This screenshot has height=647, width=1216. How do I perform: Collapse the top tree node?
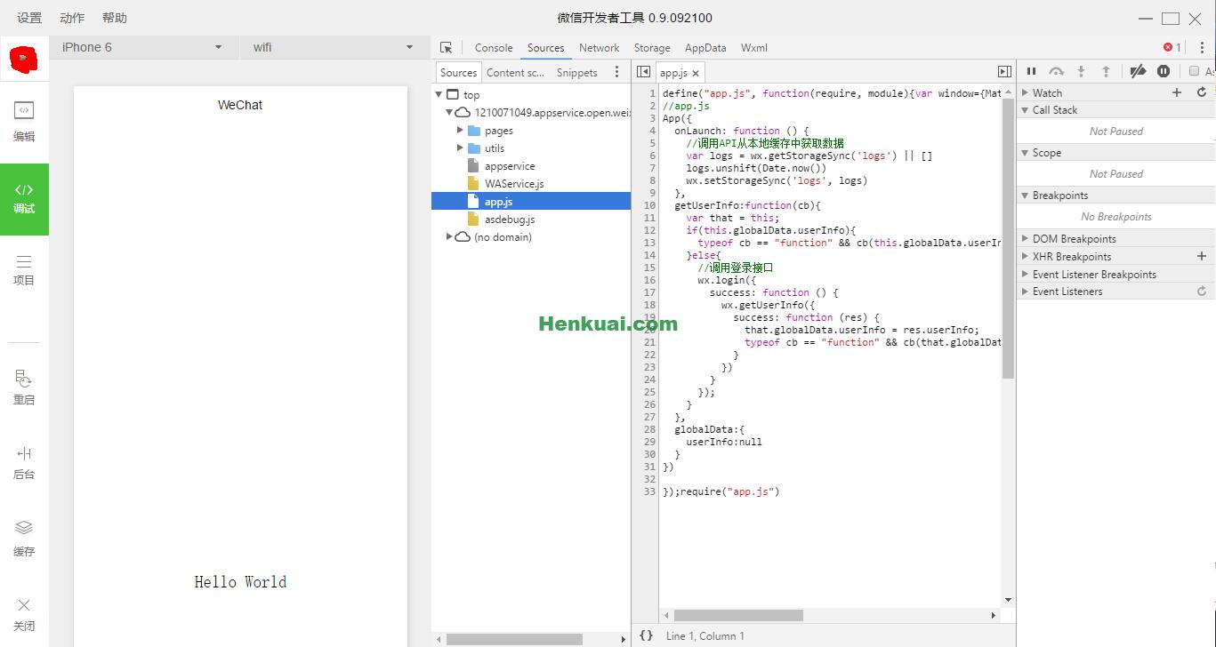(x=439, y=95)
